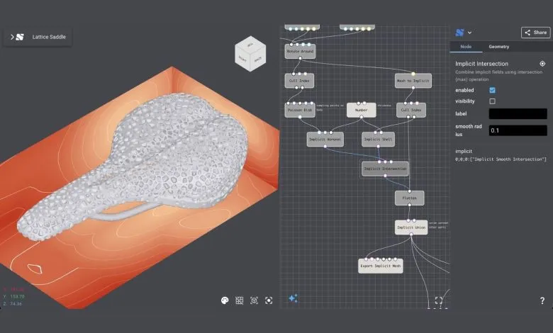Select the Implicit Voronoi node
The width and height of the screenshot is (553, 333).
point(325,140)
